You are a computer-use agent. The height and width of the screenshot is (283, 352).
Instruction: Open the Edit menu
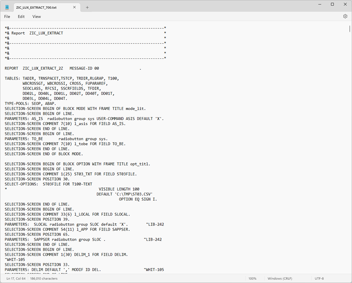click(x=21, y=16)
